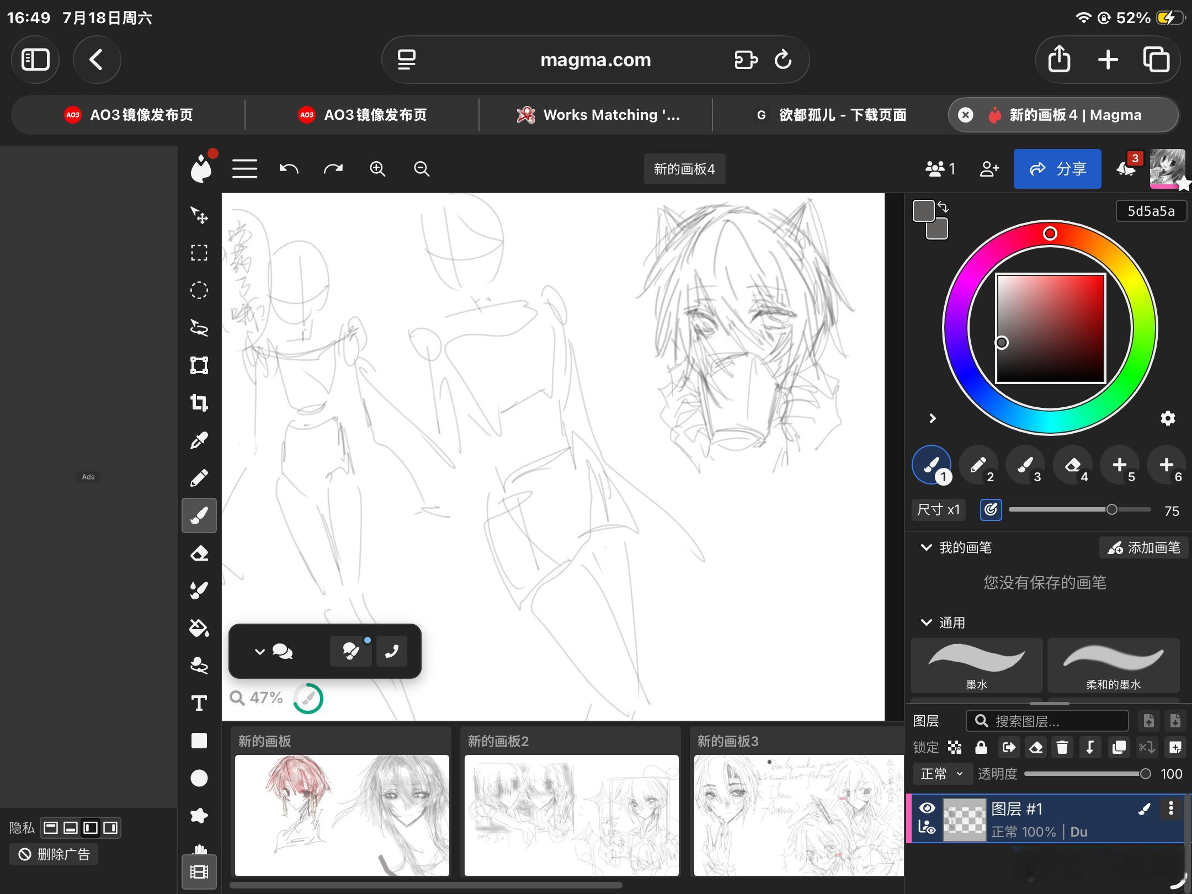
Task: Collapse the 通用 brush section
Action: pos(927,622)
